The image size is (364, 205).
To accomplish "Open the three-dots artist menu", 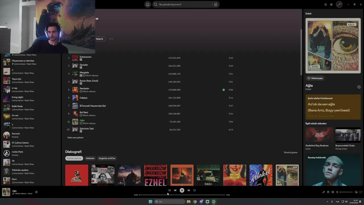I will tap(111, 39).
